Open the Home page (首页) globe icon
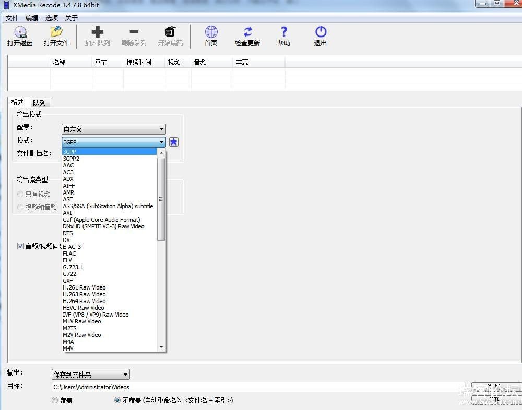The width and height of the screenshot is (522, 410). tap(211, 32)
